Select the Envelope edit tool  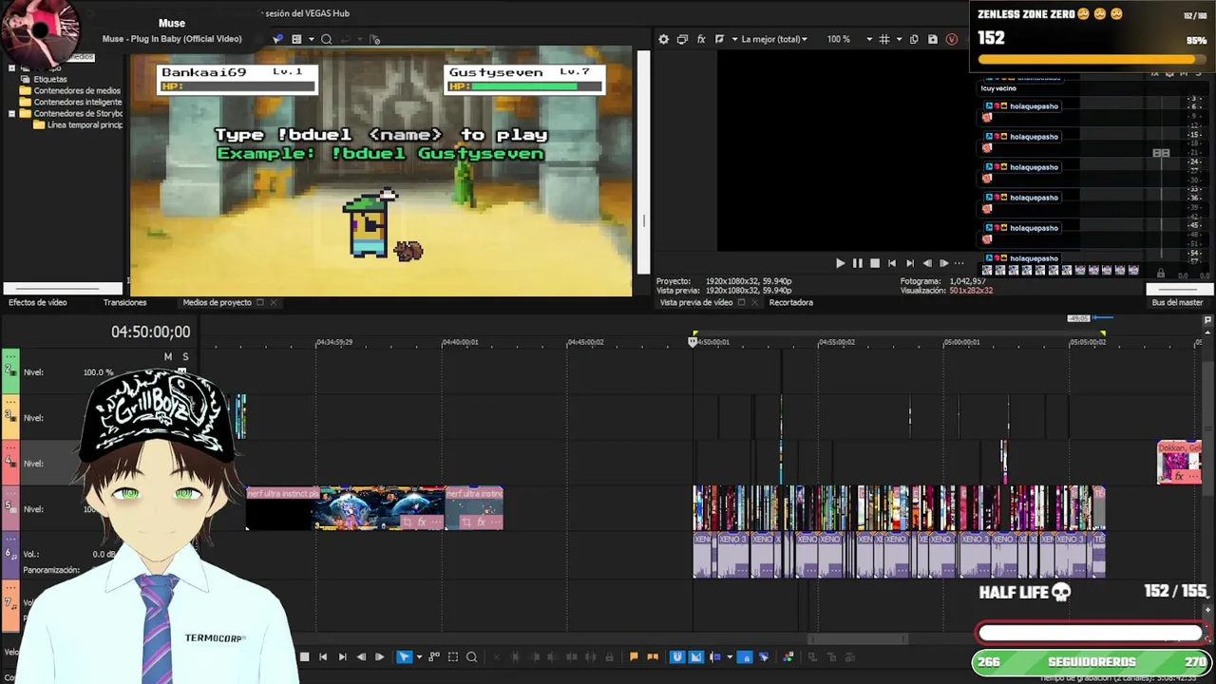(x=434, y=656)
